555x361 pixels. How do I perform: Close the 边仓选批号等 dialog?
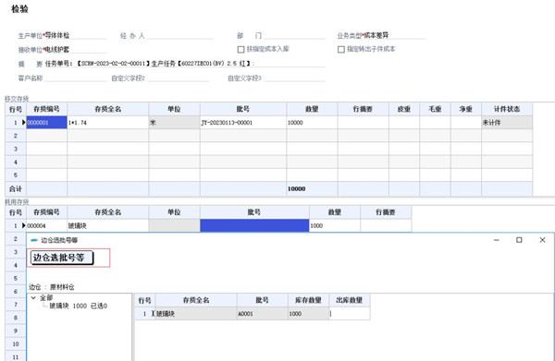(542, 240)
